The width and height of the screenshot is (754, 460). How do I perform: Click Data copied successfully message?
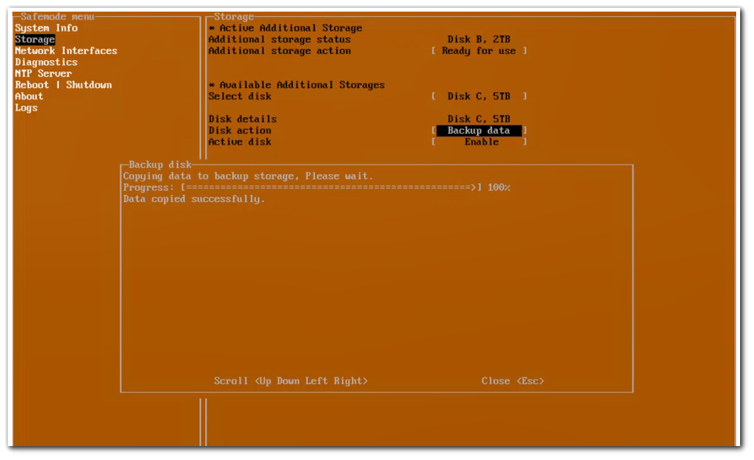click(x=194, y=199)
